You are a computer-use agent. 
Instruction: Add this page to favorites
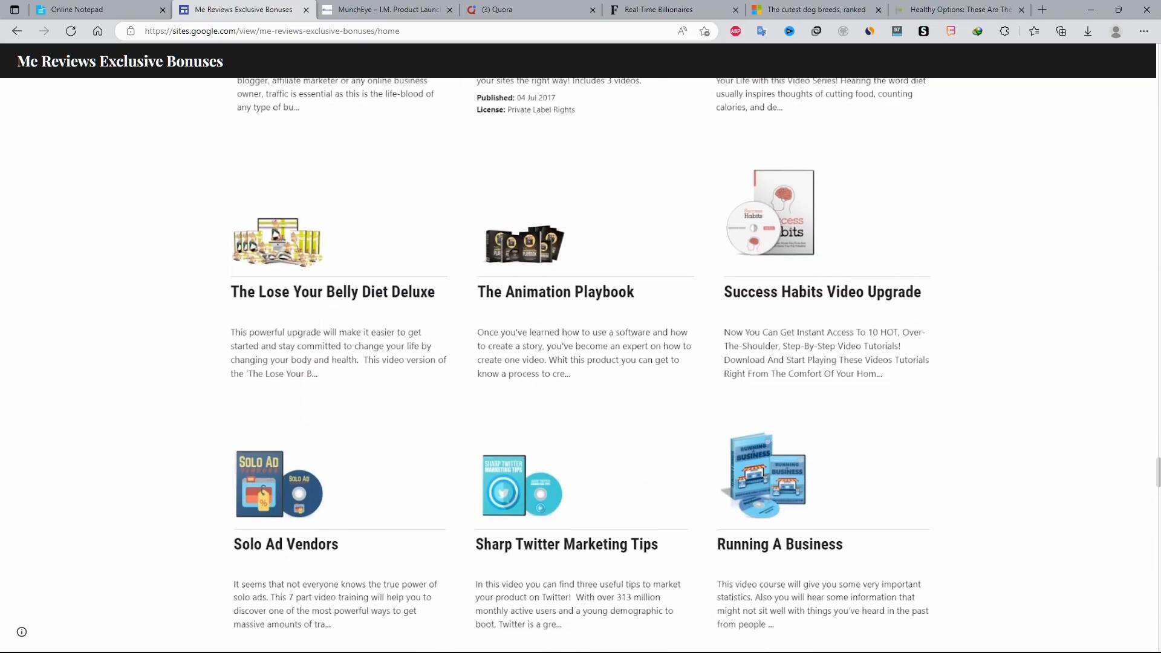704,31
